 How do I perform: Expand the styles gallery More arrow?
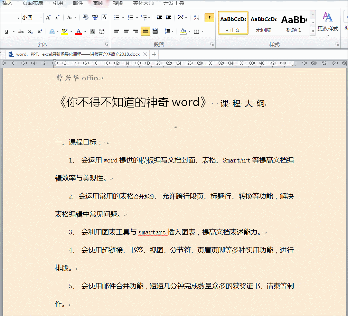tap(313, 31)
